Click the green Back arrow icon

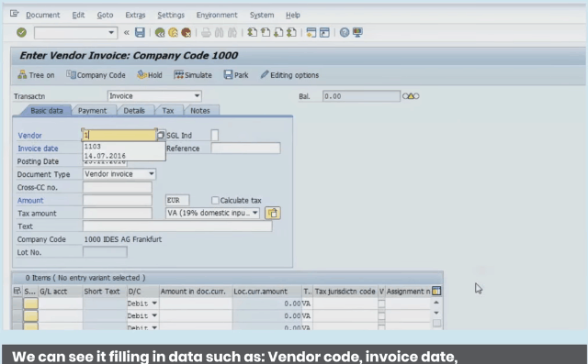(x=160, y=33)
